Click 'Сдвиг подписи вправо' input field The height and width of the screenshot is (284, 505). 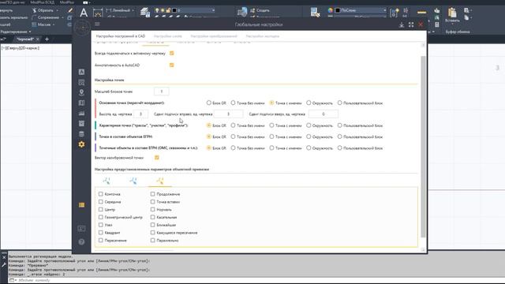tap(228, 114)
